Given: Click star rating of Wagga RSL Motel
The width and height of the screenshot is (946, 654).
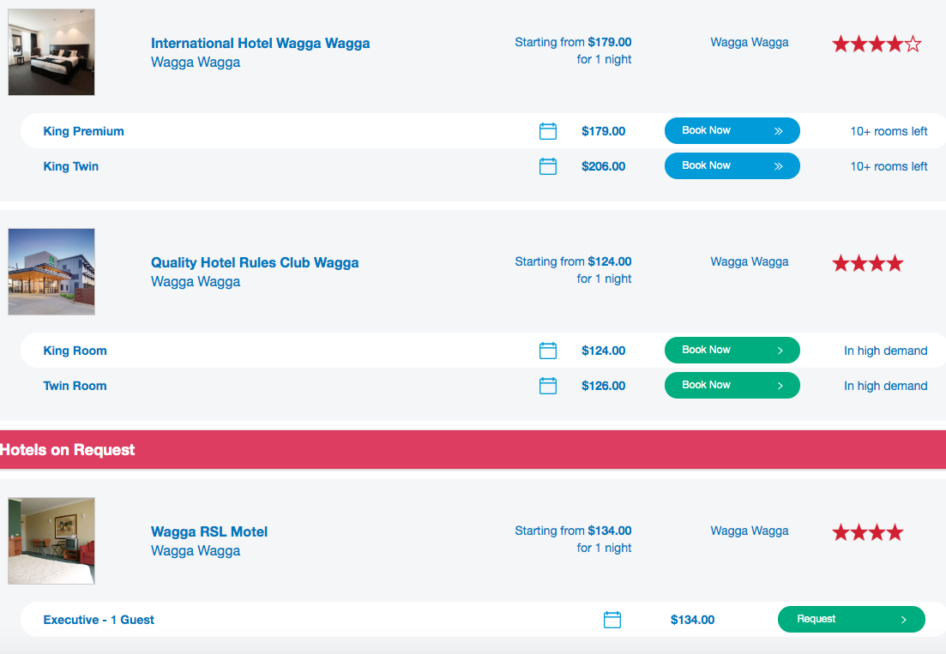Looking at the screenshot, I should [868, 532].
